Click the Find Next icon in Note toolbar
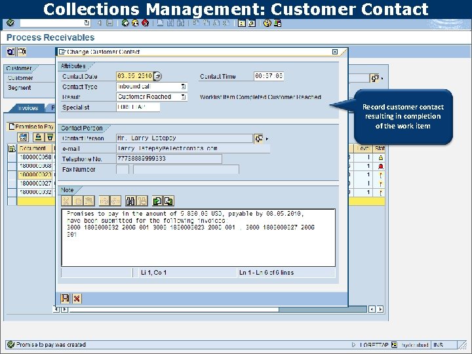Viewport: 472px width, 354px height. coord(142,201)
